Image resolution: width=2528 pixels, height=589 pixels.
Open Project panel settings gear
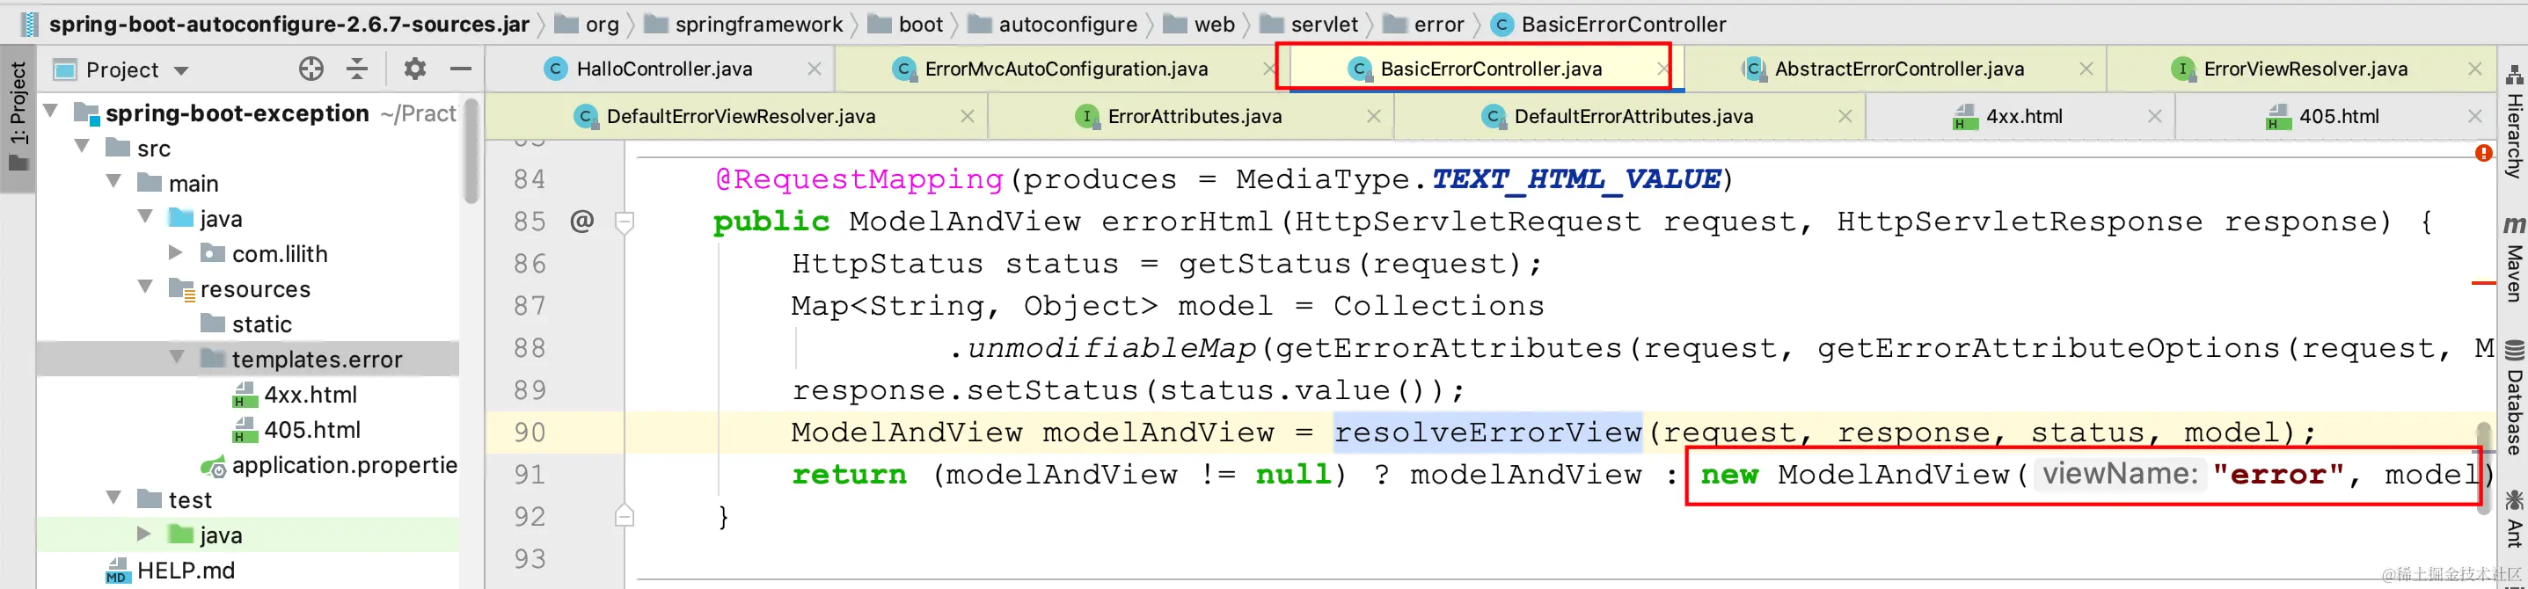pyautogui.click(x=415, y=69)
